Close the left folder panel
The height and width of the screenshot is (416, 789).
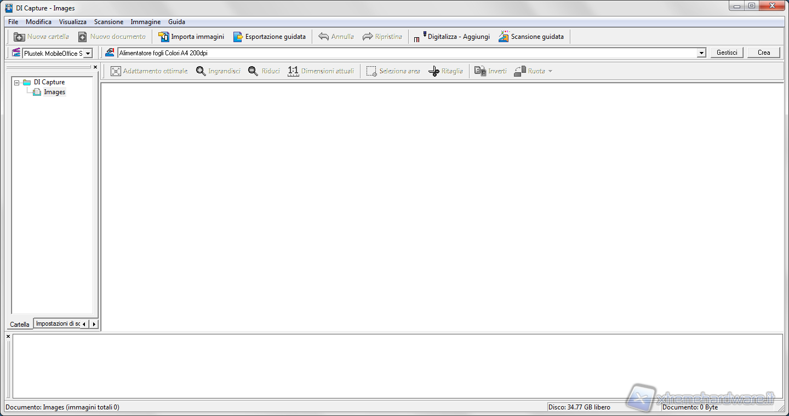(x=95, y=67)
